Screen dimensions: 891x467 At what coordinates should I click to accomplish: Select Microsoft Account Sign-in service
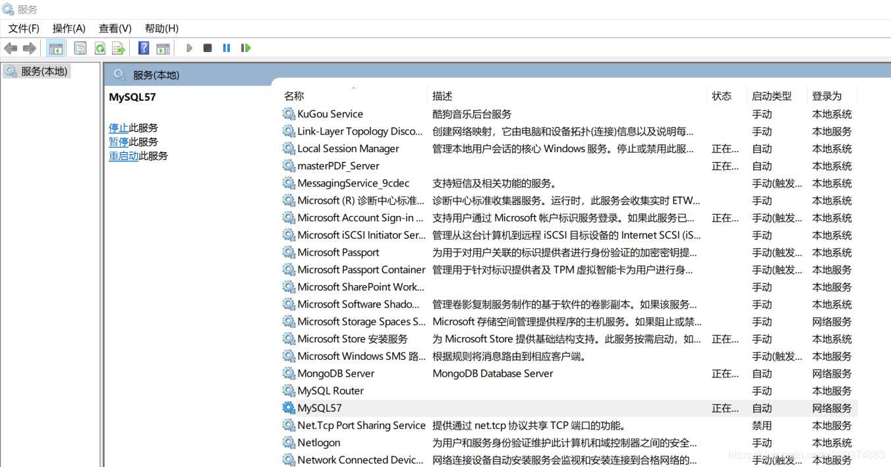tap(360, 218)
